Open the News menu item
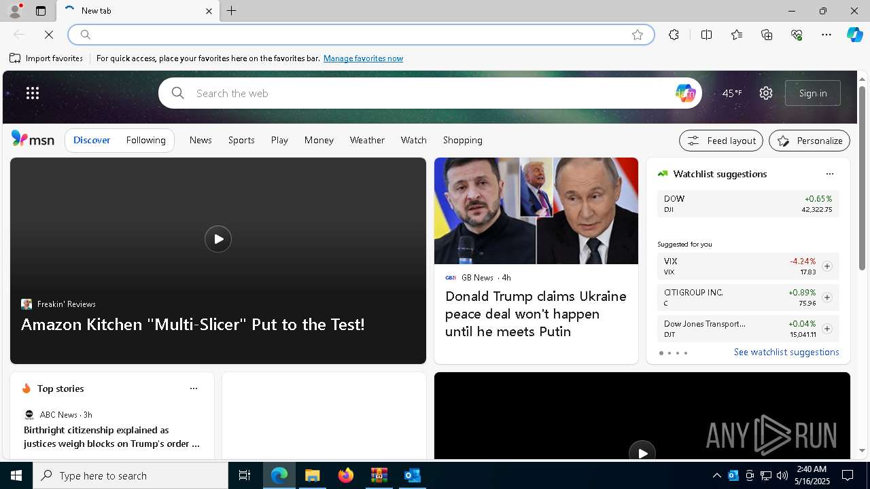870x489 pixels. tap(201, 140)
